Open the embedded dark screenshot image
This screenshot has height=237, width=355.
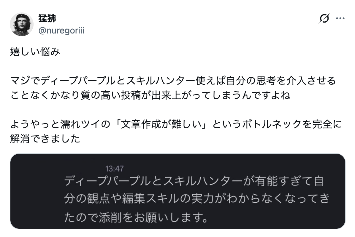[x=178, y=191]
